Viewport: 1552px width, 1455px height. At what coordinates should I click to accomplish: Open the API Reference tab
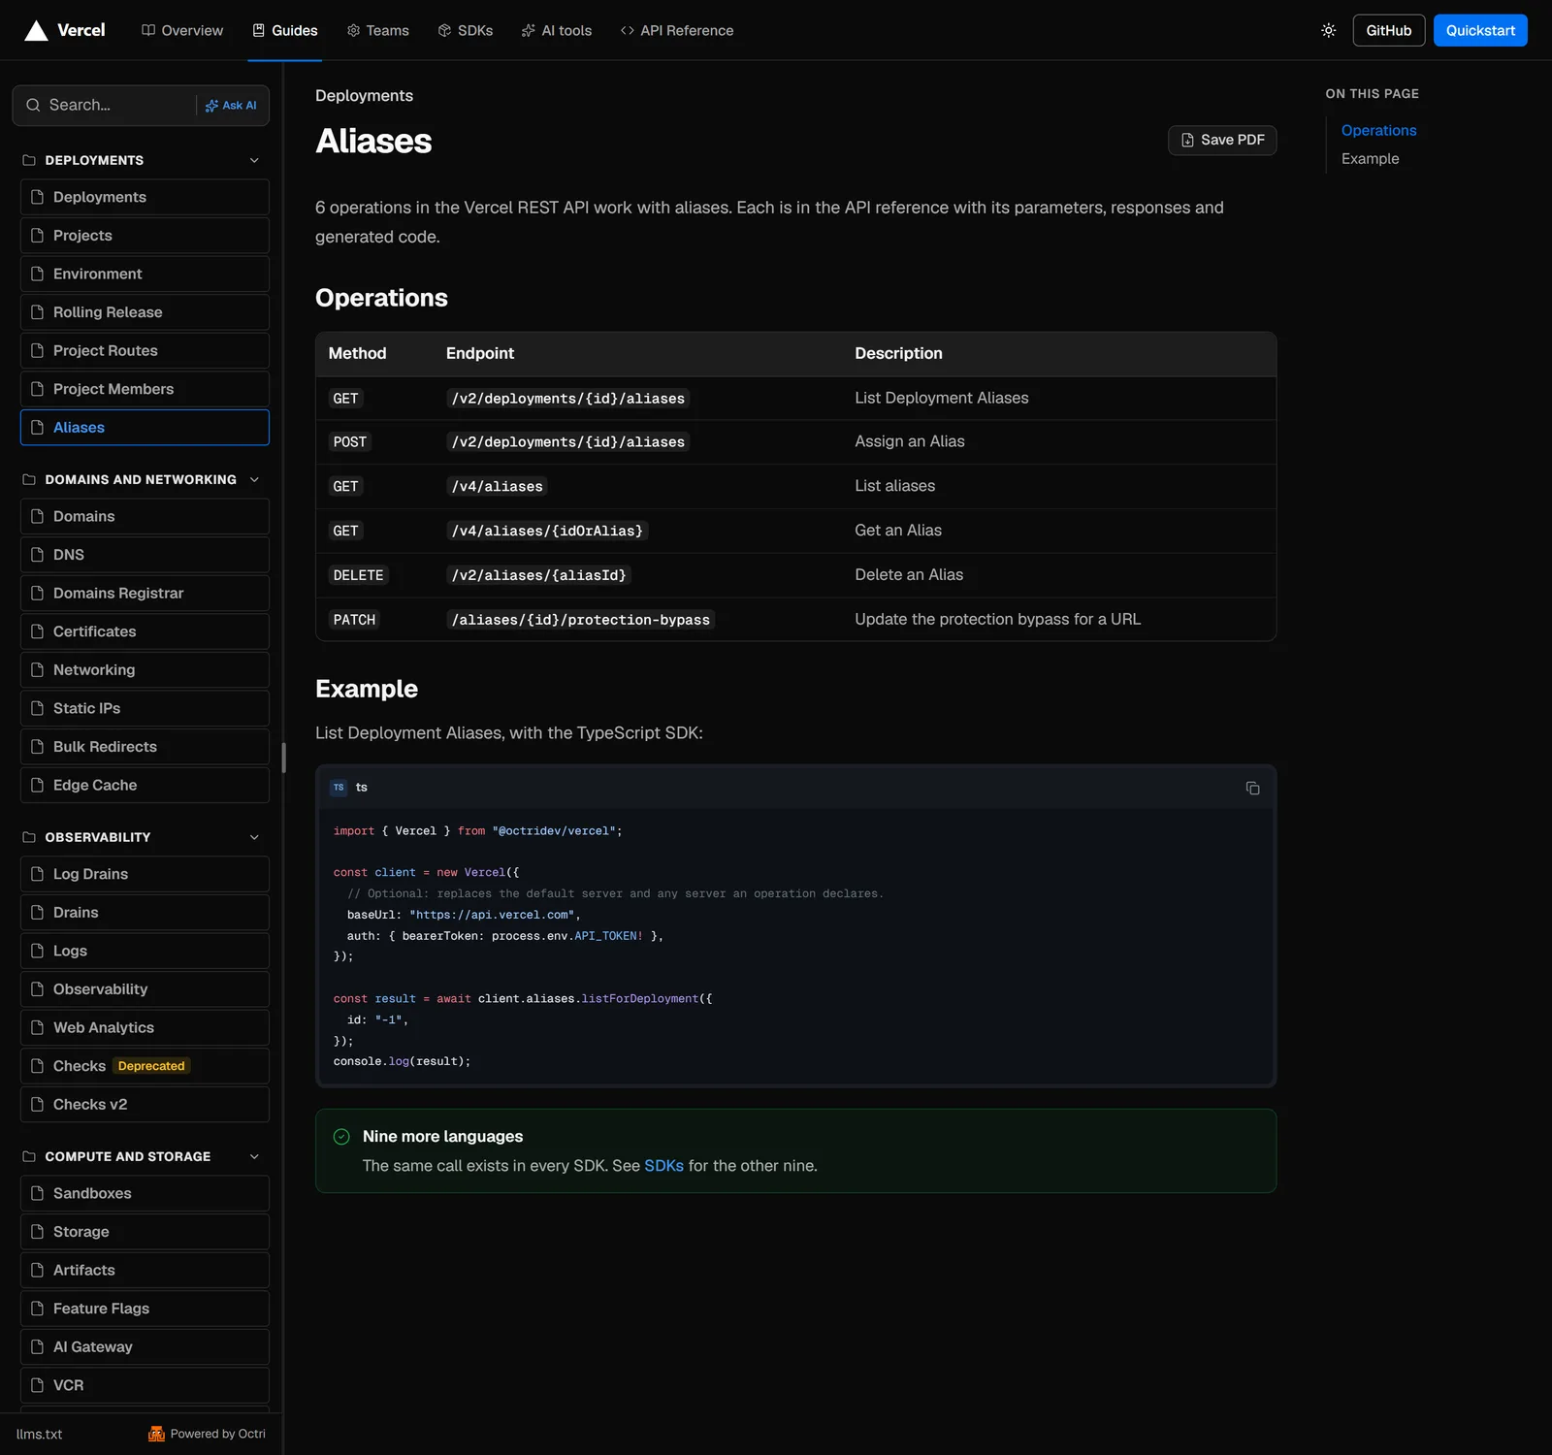pyautogui.click(x=677, y=31)
